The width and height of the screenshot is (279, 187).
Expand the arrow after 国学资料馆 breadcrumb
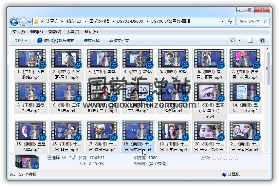(x=113, y=22)
